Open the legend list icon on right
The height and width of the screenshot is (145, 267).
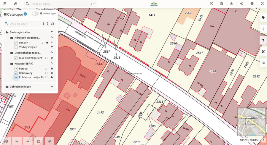click(x=263, y=63)
